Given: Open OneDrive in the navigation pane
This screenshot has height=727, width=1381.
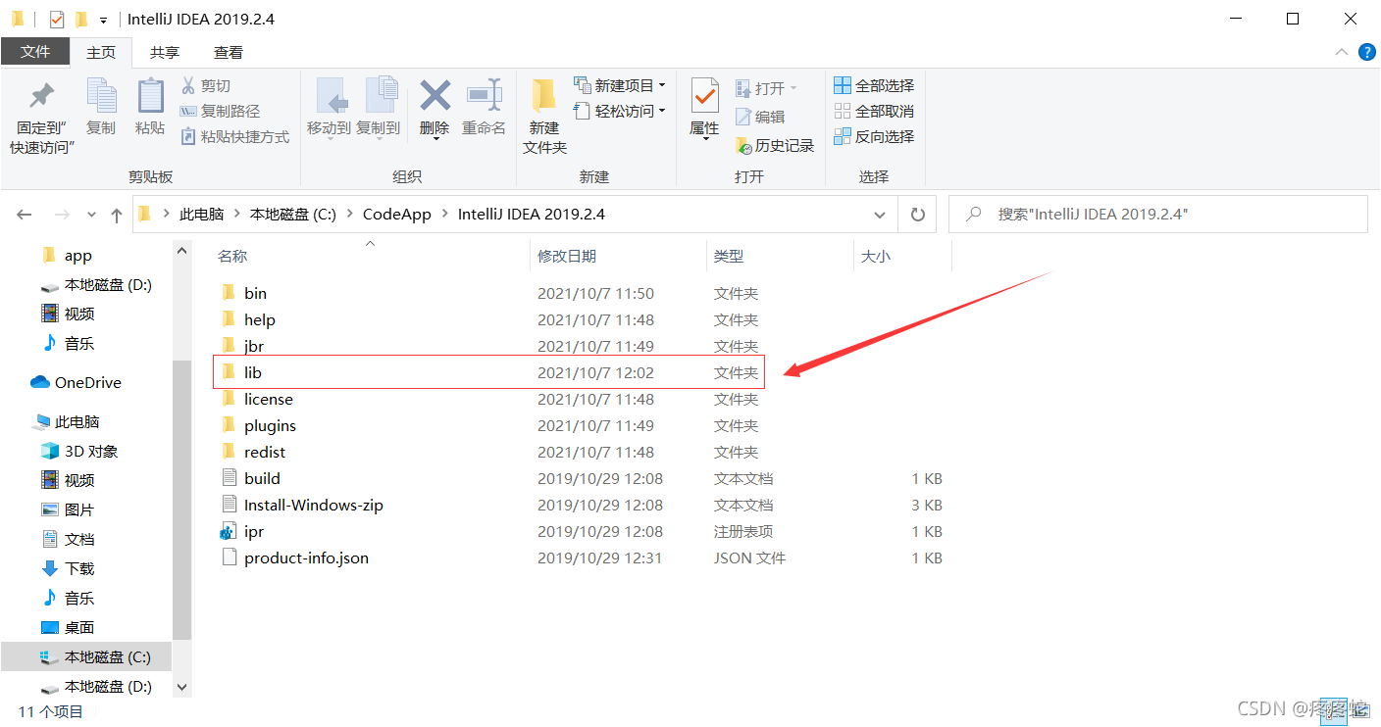Looking at the screenshot, I should tap(86, 382).
